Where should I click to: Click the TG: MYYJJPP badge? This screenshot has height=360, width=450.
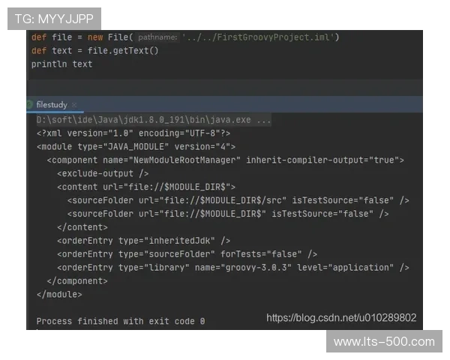[x=53, y=18]
